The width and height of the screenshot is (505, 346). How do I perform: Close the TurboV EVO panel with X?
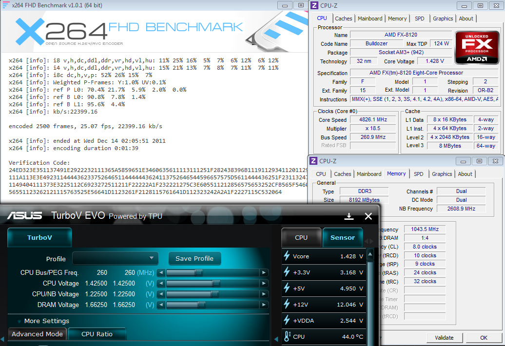(x=368, y=216)
